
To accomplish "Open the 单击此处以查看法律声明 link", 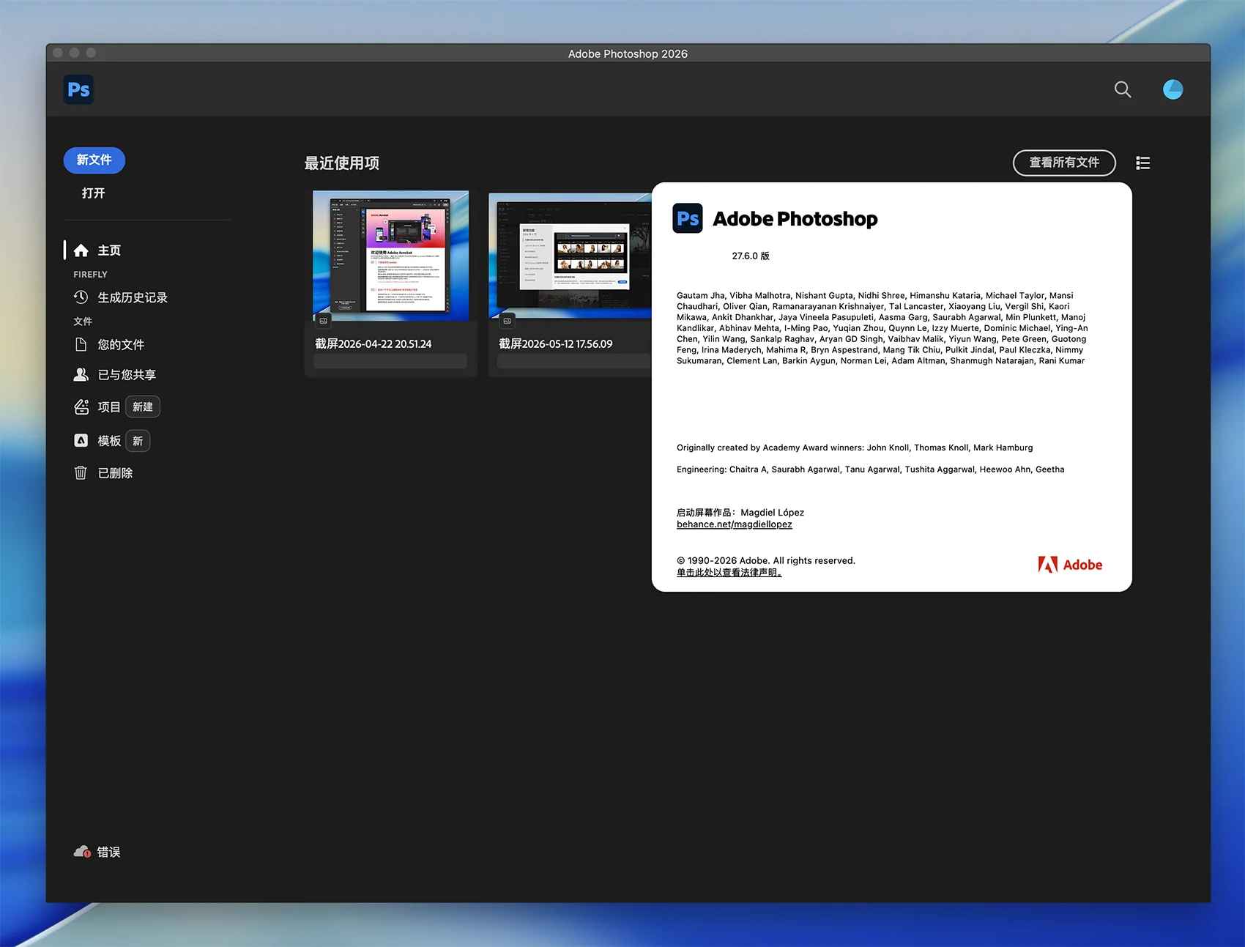I will pyautogui.click(x=729, y=573).
